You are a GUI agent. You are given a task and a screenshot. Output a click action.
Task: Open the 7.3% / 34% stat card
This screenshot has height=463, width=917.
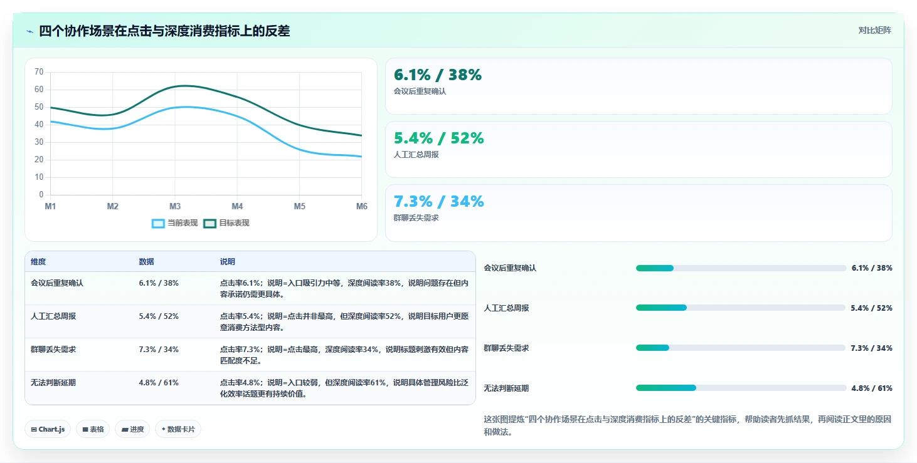pos(639,212)
